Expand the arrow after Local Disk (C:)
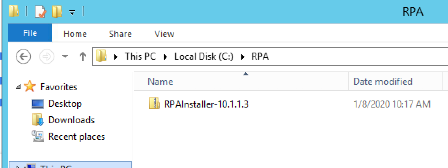 point(243,57)
